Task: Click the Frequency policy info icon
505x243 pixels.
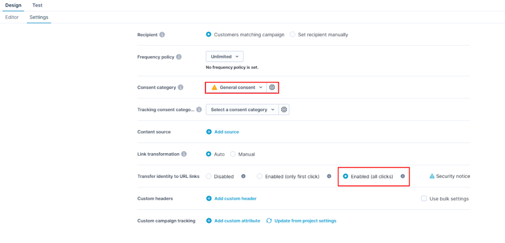Action: click(x=179, y=57)
